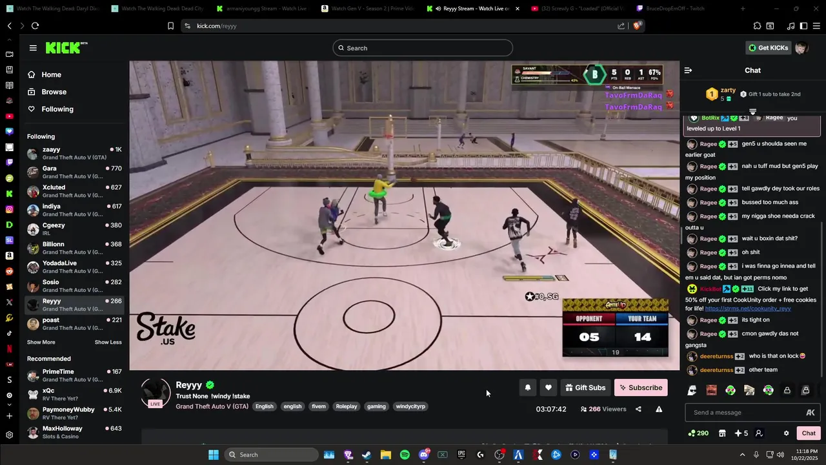The height and width of the screenshot is (465, 826).
Task: Open YodadaLive channel in Following list
Action: 75,267
